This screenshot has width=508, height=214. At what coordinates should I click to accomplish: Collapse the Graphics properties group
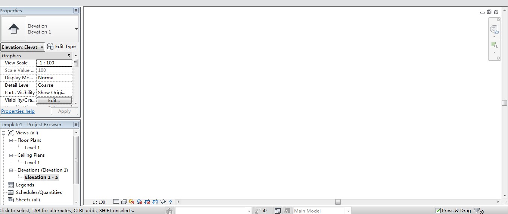(x=69, y=55)
